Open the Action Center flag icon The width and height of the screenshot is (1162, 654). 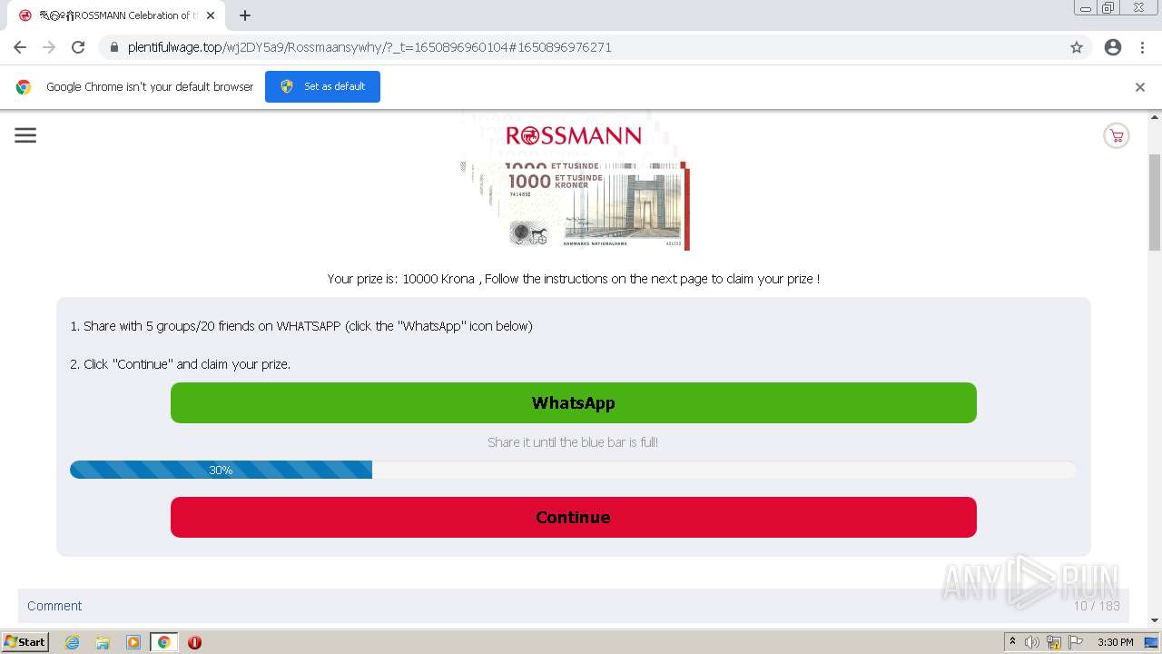[1076, 642]
